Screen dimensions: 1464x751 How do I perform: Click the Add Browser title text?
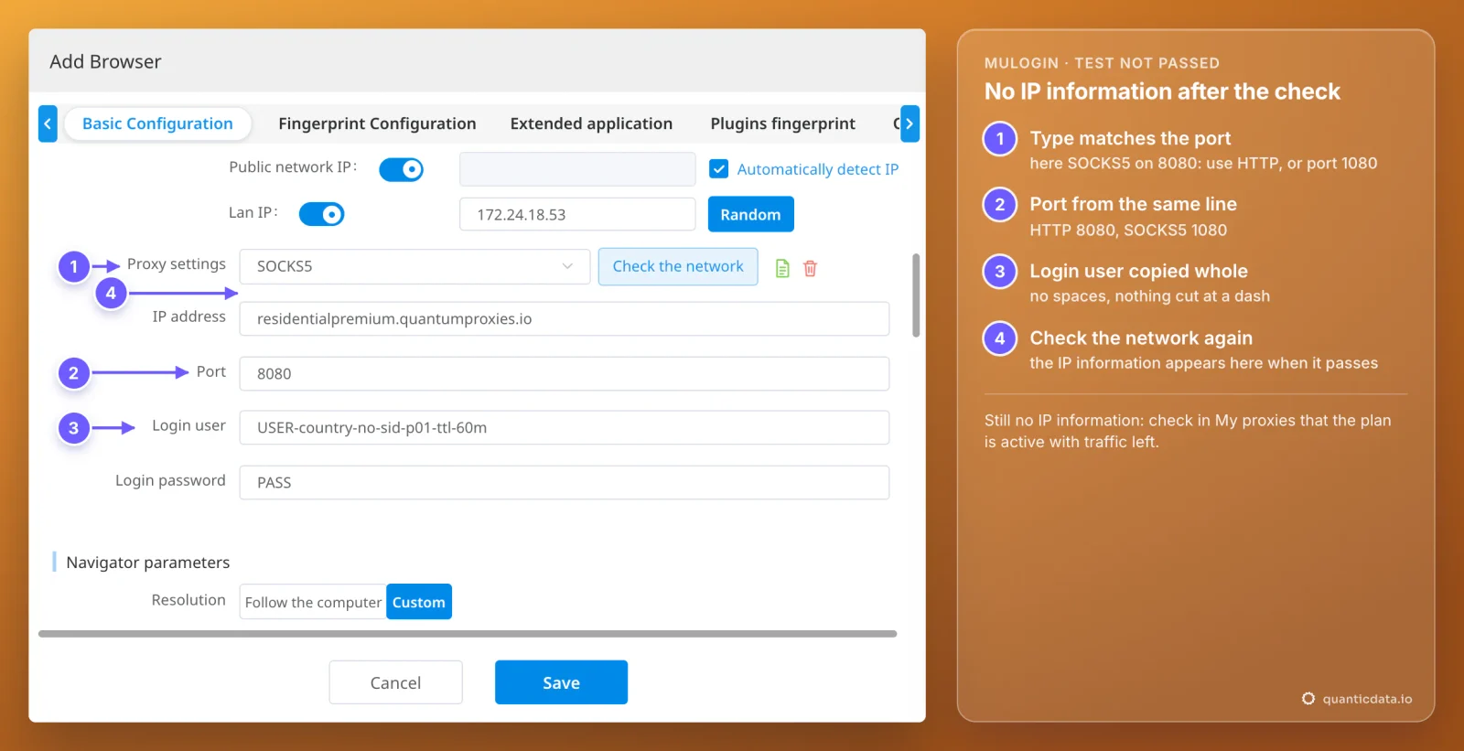click(105, 61)
